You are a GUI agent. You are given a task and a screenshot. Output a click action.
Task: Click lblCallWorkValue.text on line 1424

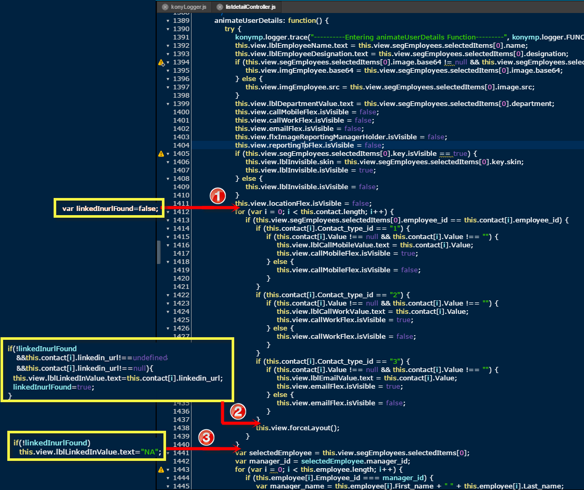(348, 312)
